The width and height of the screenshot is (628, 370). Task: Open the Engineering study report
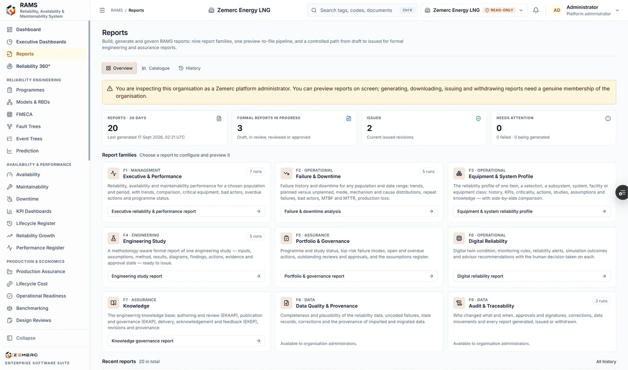tap(186, 276)
